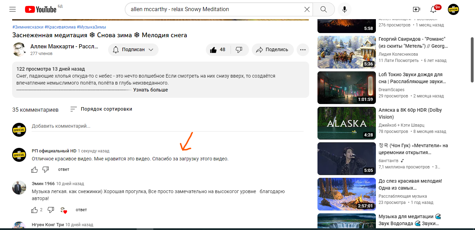The width and height of the screenshot is (475, 230).
Task: Like РП официальный HD comment
Action: (x=34, y=169)
